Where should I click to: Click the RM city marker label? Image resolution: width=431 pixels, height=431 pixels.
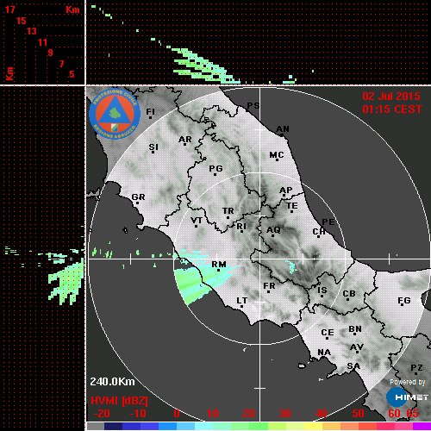pyautogui.click(x=219, y=265)
